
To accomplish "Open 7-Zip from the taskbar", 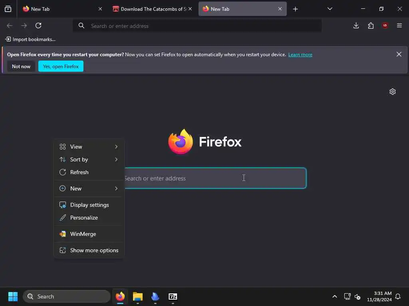I will click(173, 296).
